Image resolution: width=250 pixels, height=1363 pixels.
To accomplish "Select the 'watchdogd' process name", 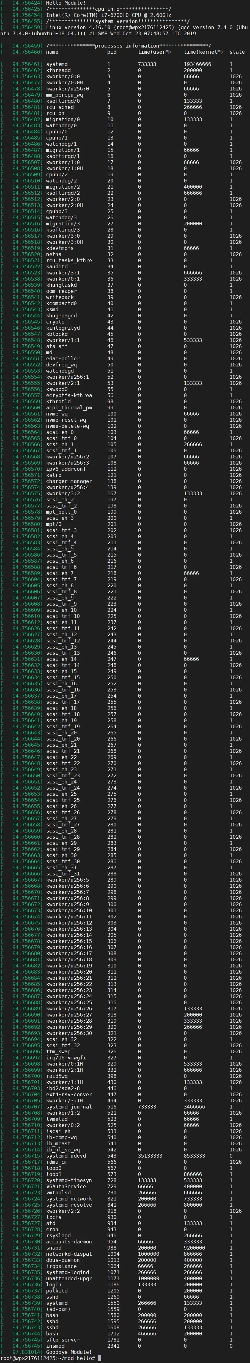I will coord(60,371).
